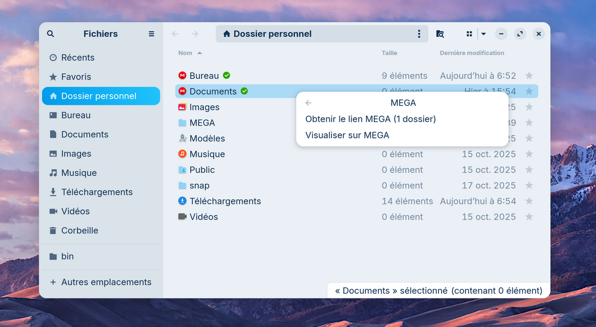
Task: Select Obtenir le lien MEGA menu entry
Action: pyautogui.click(x=370, y=119)
